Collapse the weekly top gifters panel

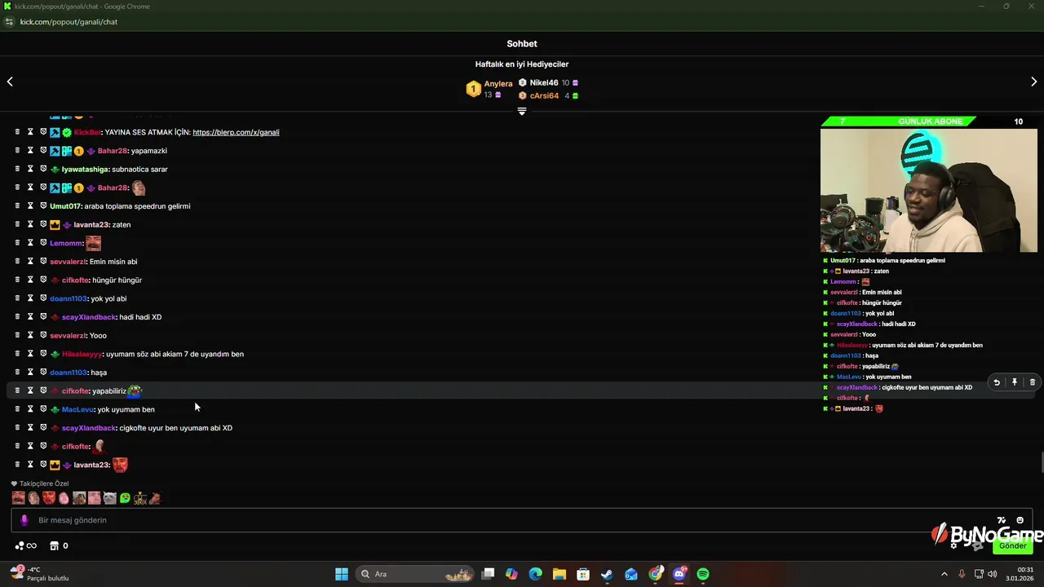coord(522,112)
